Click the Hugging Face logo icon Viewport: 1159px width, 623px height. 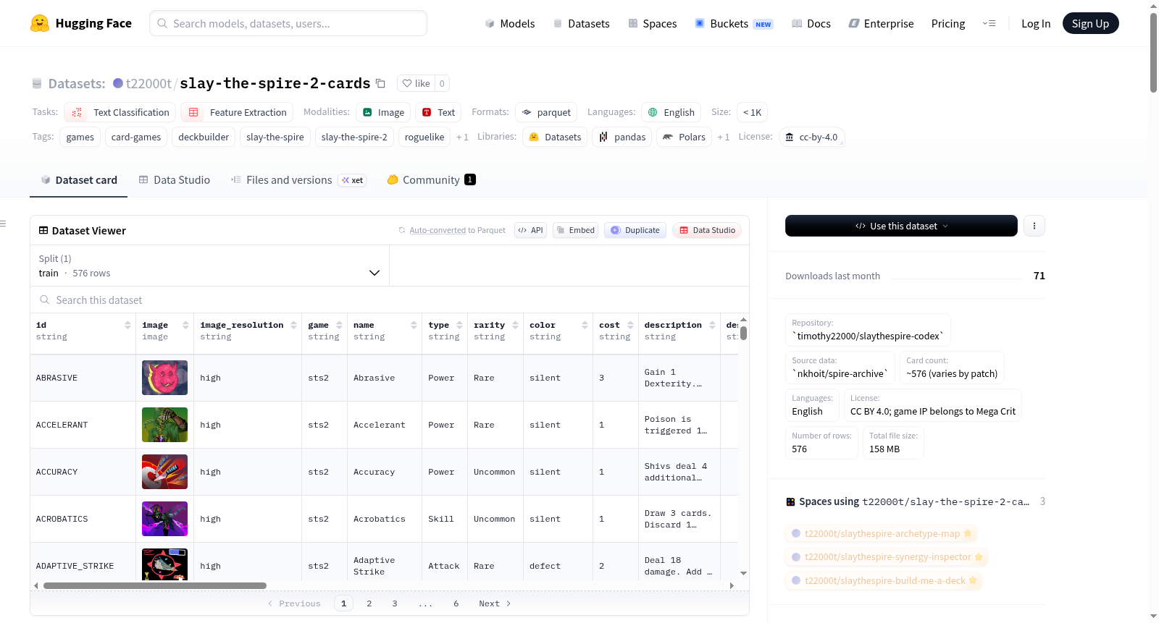click(x=40, y=23)
